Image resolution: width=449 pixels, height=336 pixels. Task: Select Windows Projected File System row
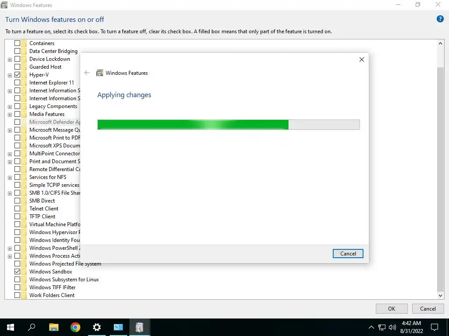point(65,264)
